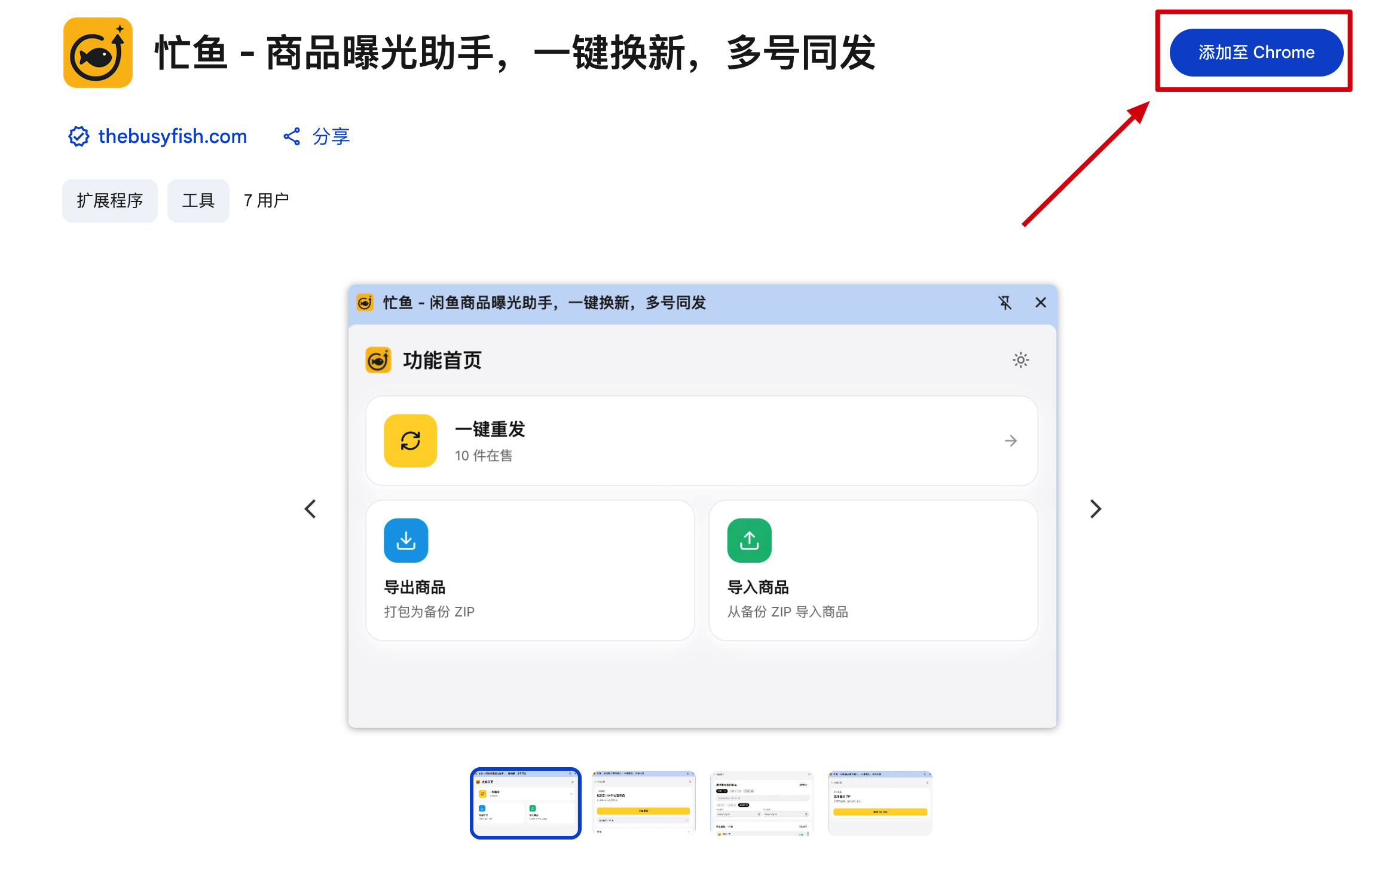This screenshot has height=879, width=1388.
Task: Click 从备份 ZIP 导入商品 description
Action: pos(788,612)
